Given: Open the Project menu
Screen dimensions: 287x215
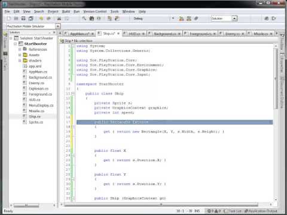Looking at the screenshot, I should pyautogui.click(x=53, y=11).
